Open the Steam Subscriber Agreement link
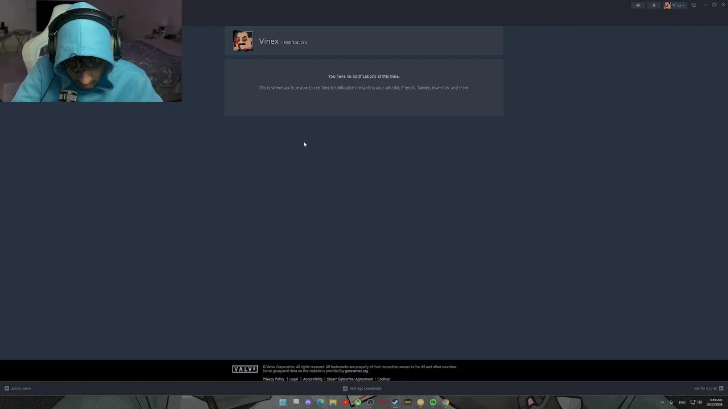728x409 pixels. [350, 379]
